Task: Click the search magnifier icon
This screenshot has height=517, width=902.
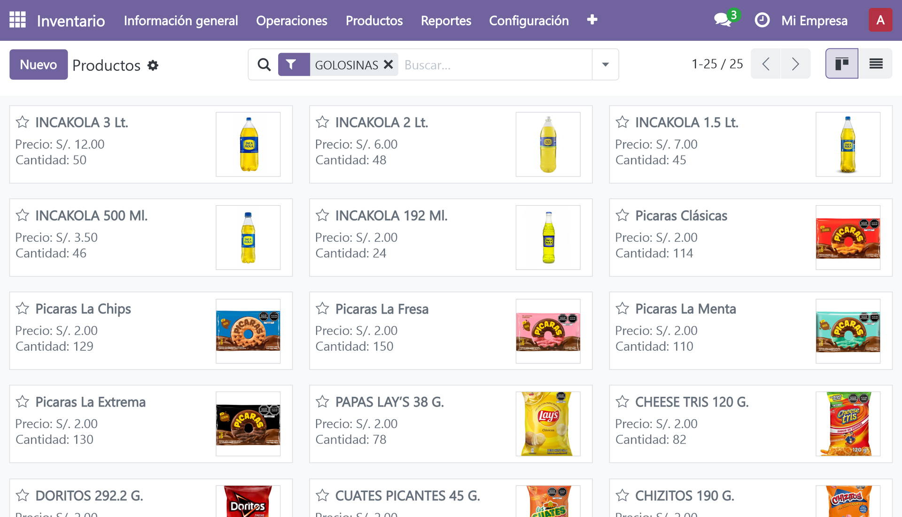Action: [x=264, y=65]
